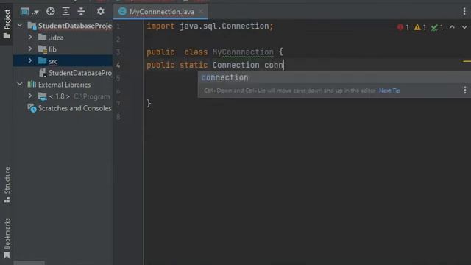The height and width of the screenshot is (265, 471).
Task: Expand All in the project tree toolbar
Action: tap(65, 12)
